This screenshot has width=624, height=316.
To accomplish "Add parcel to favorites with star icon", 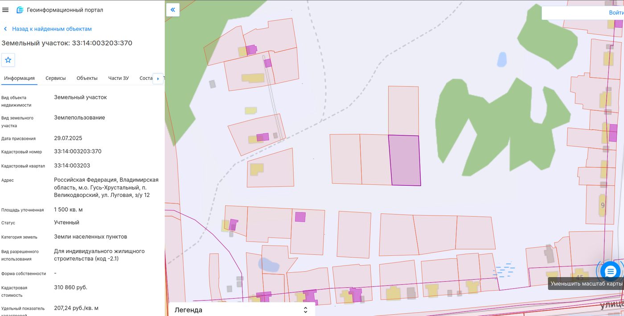I will point(8,60).
